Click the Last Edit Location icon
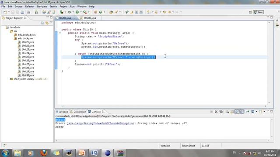 tap(164, 12)
